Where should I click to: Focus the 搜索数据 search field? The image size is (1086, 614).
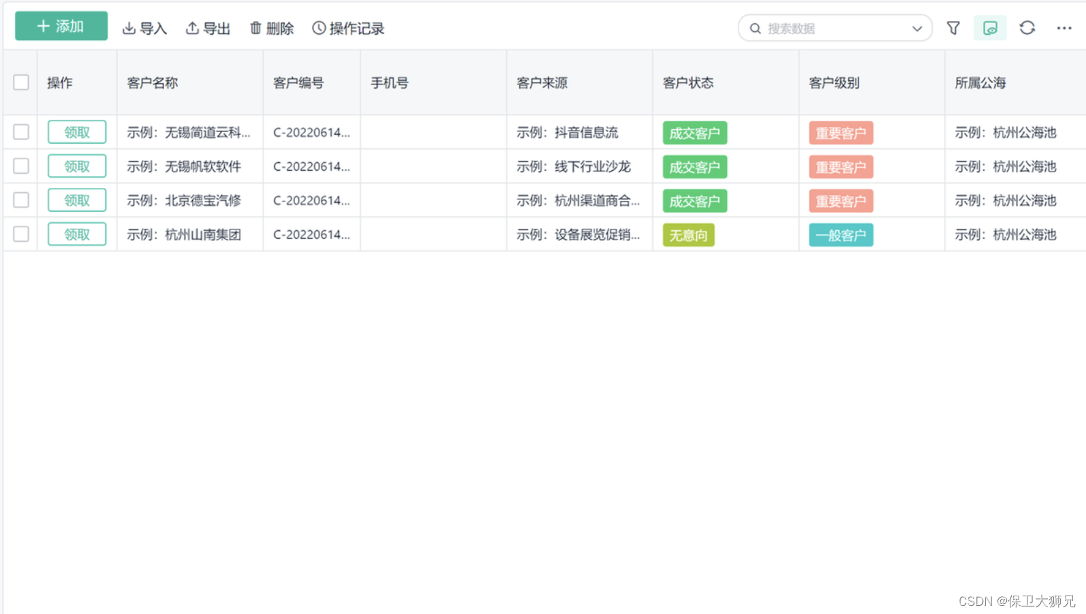pyautogui.click(x=835, y=29)
